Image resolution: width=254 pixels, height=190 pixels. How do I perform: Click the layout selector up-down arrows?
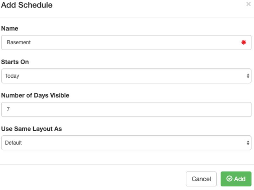[x=248, y=143]
